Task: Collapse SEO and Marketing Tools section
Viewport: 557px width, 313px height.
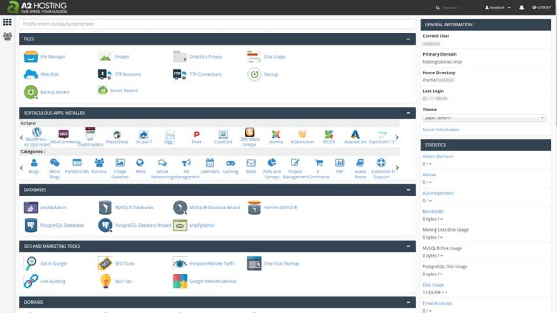Action: (x=408, y=246)
